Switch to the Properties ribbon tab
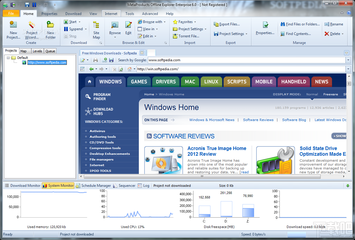This screenshot has width=355, height=240. [49, 13]
